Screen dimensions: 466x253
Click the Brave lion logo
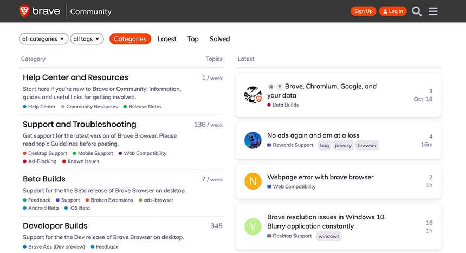tap(25, 11)
